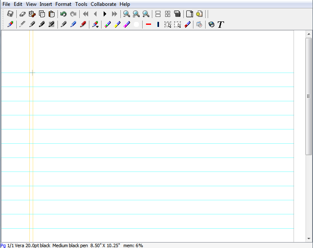Click the fit-width magnifier icon
This screenshot has height=248, width=313.
136,14
